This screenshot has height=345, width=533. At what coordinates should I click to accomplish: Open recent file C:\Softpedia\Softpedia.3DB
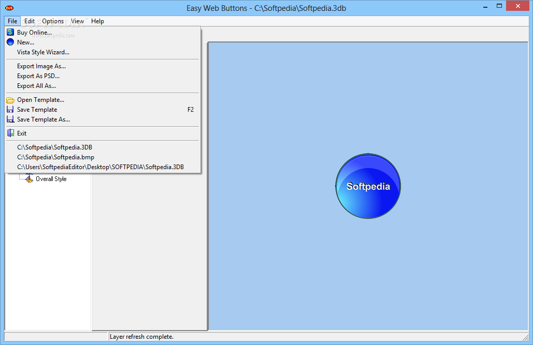coord(103,147)
